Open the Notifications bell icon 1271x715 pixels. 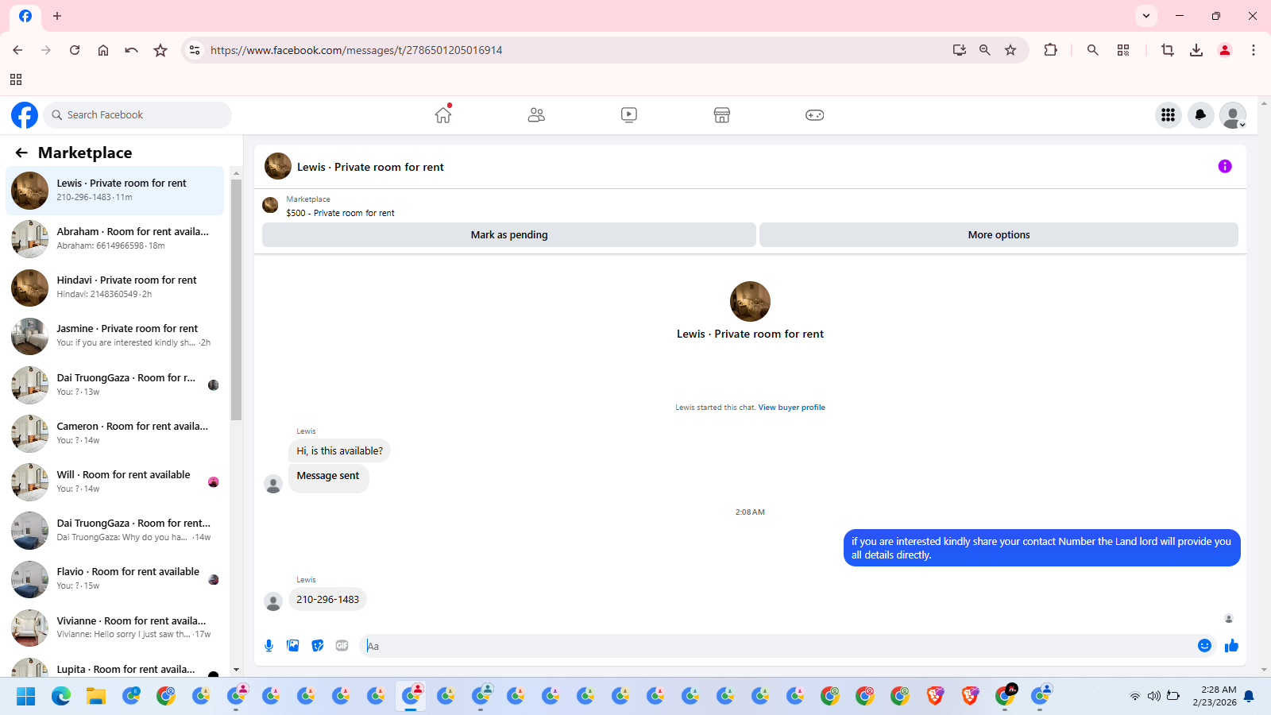1200,115
